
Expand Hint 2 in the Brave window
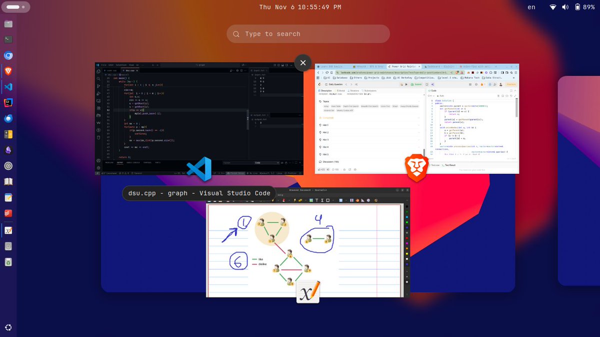pyautogui.click(x=370, y=132)
